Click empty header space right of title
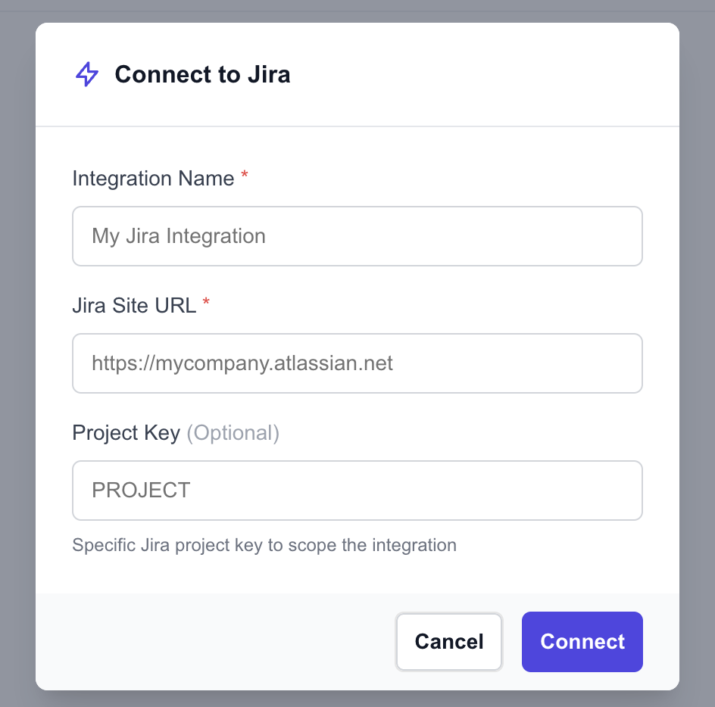 [x=483, y=74]
